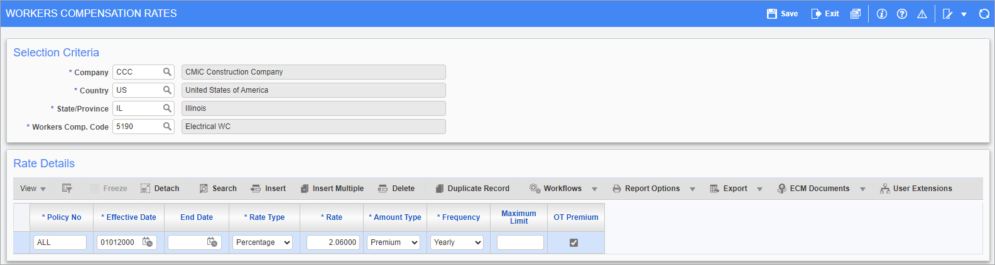
Task: Insert a new rate row
Action: [x=268, y=189]
